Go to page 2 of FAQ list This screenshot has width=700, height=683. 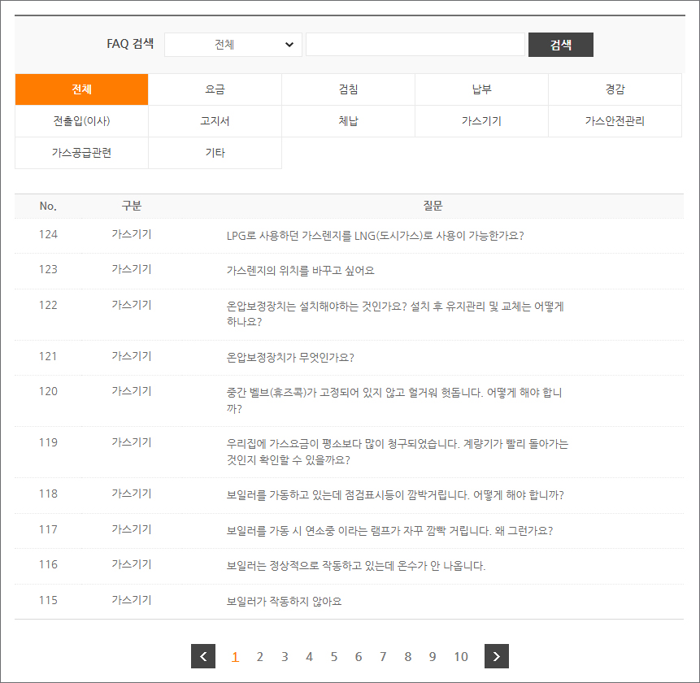pos(260,657)
